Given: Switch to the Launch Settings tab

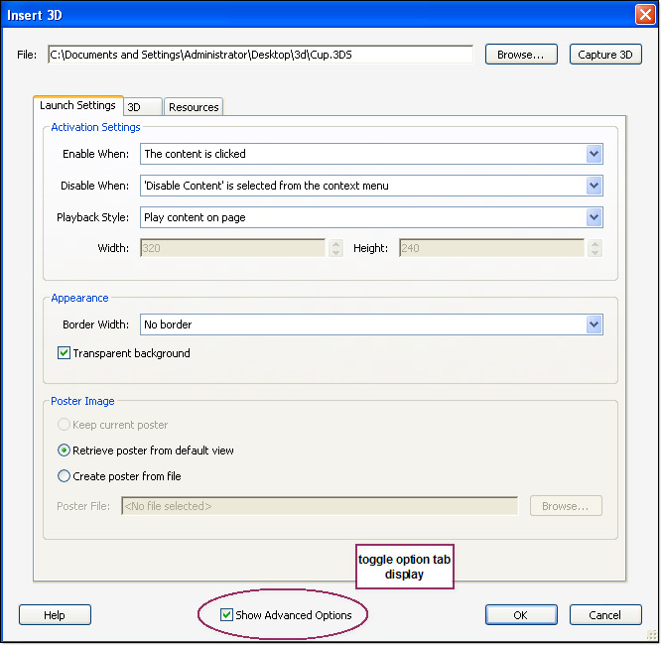Looking at the screenshot, I should 77,106.
